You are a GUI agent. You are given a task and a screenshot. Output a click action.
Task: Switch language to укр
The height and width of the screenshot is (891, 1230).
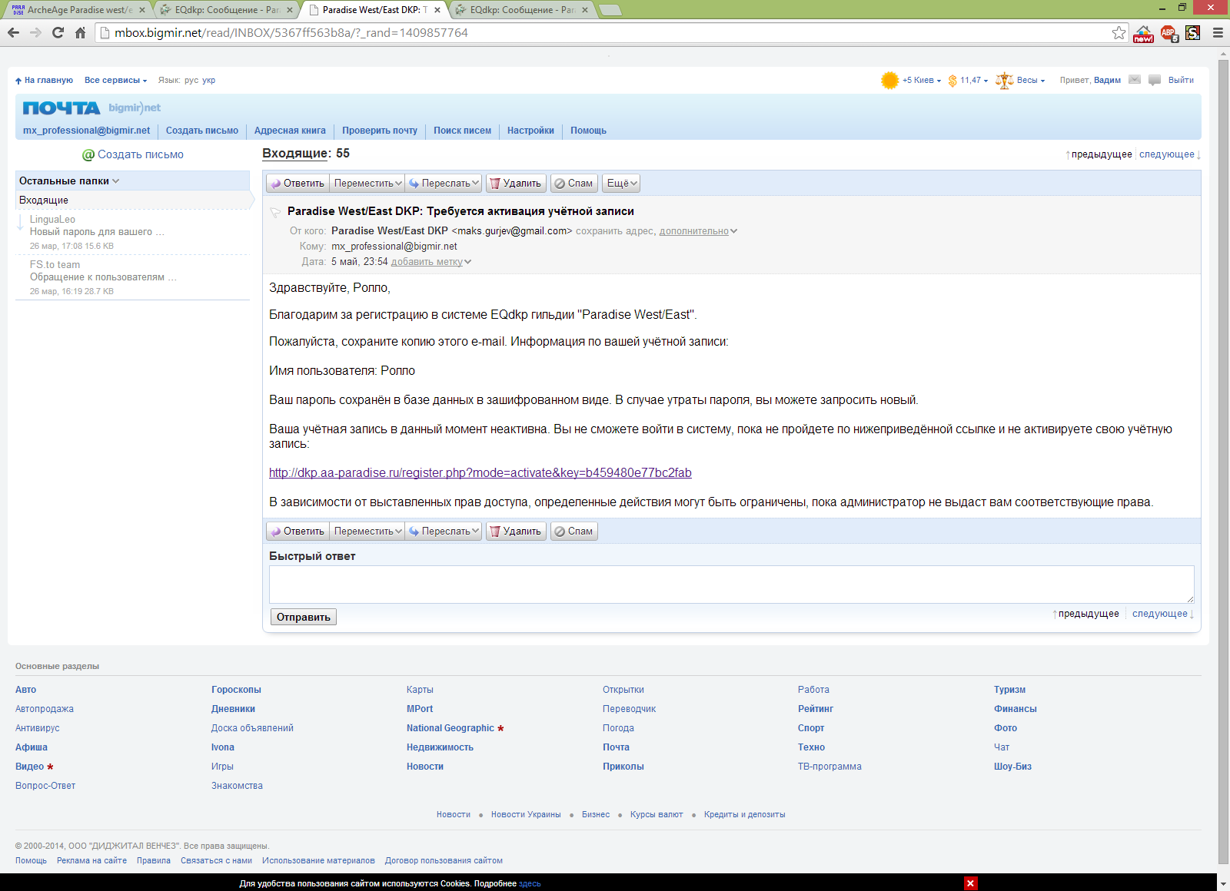(x=208, y=80)
